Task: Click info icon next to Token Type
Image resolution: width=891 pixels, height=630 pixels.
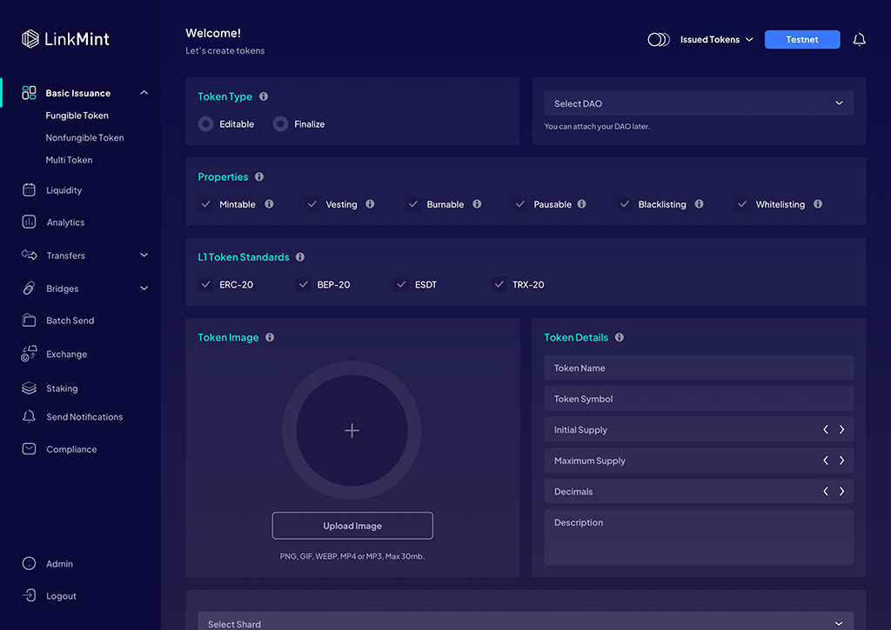Action: pos(264,96)
